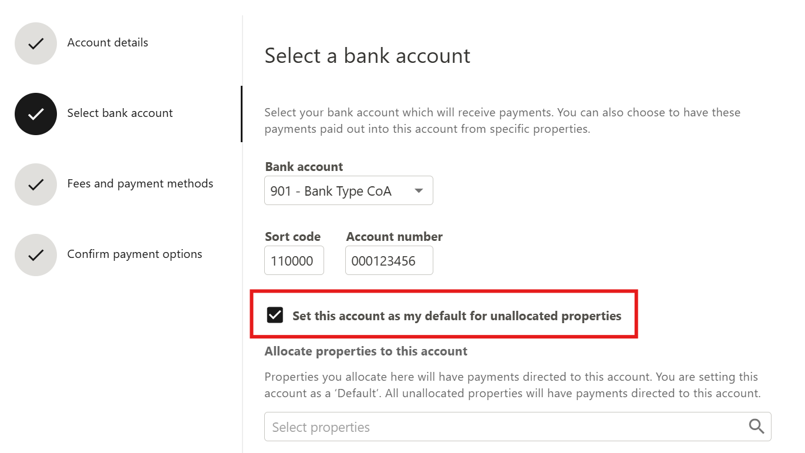Untick the default account checkbox
Image resolution: width=805 pixels, height=453 pixels.
point(275,316)
